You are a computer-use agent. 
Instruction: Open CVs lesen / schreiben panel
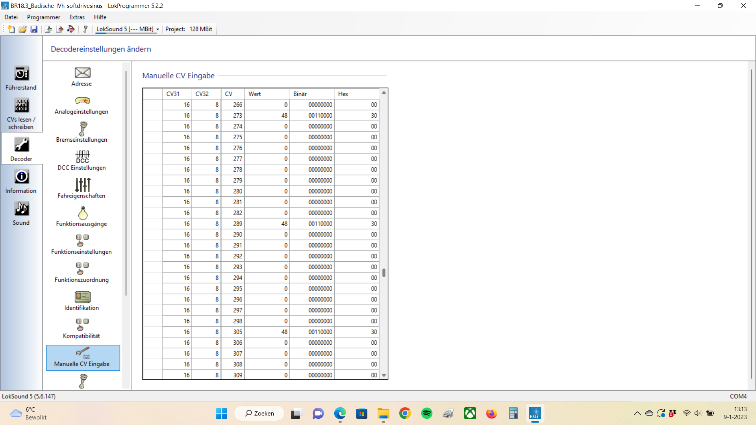(21, 114)
